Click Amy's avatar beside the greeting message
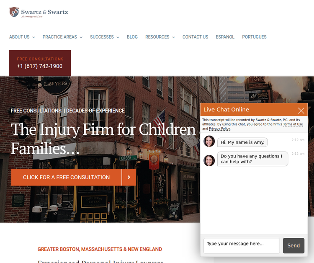The image size is (314, 263). 209,142
